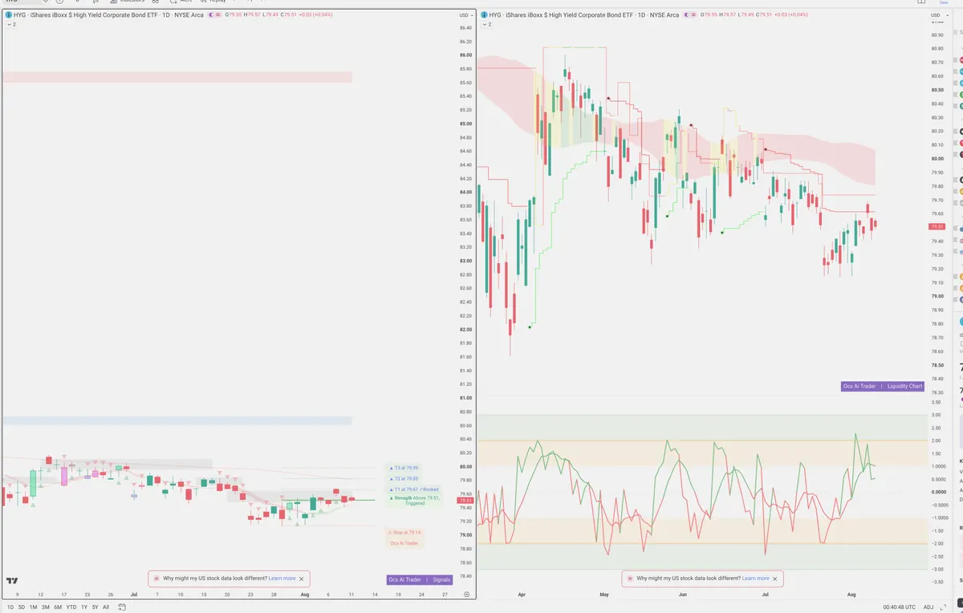Click the Ocs Ai Trader Liquidity Chart label
The image size is (963, 613).
tap(883, 386)
